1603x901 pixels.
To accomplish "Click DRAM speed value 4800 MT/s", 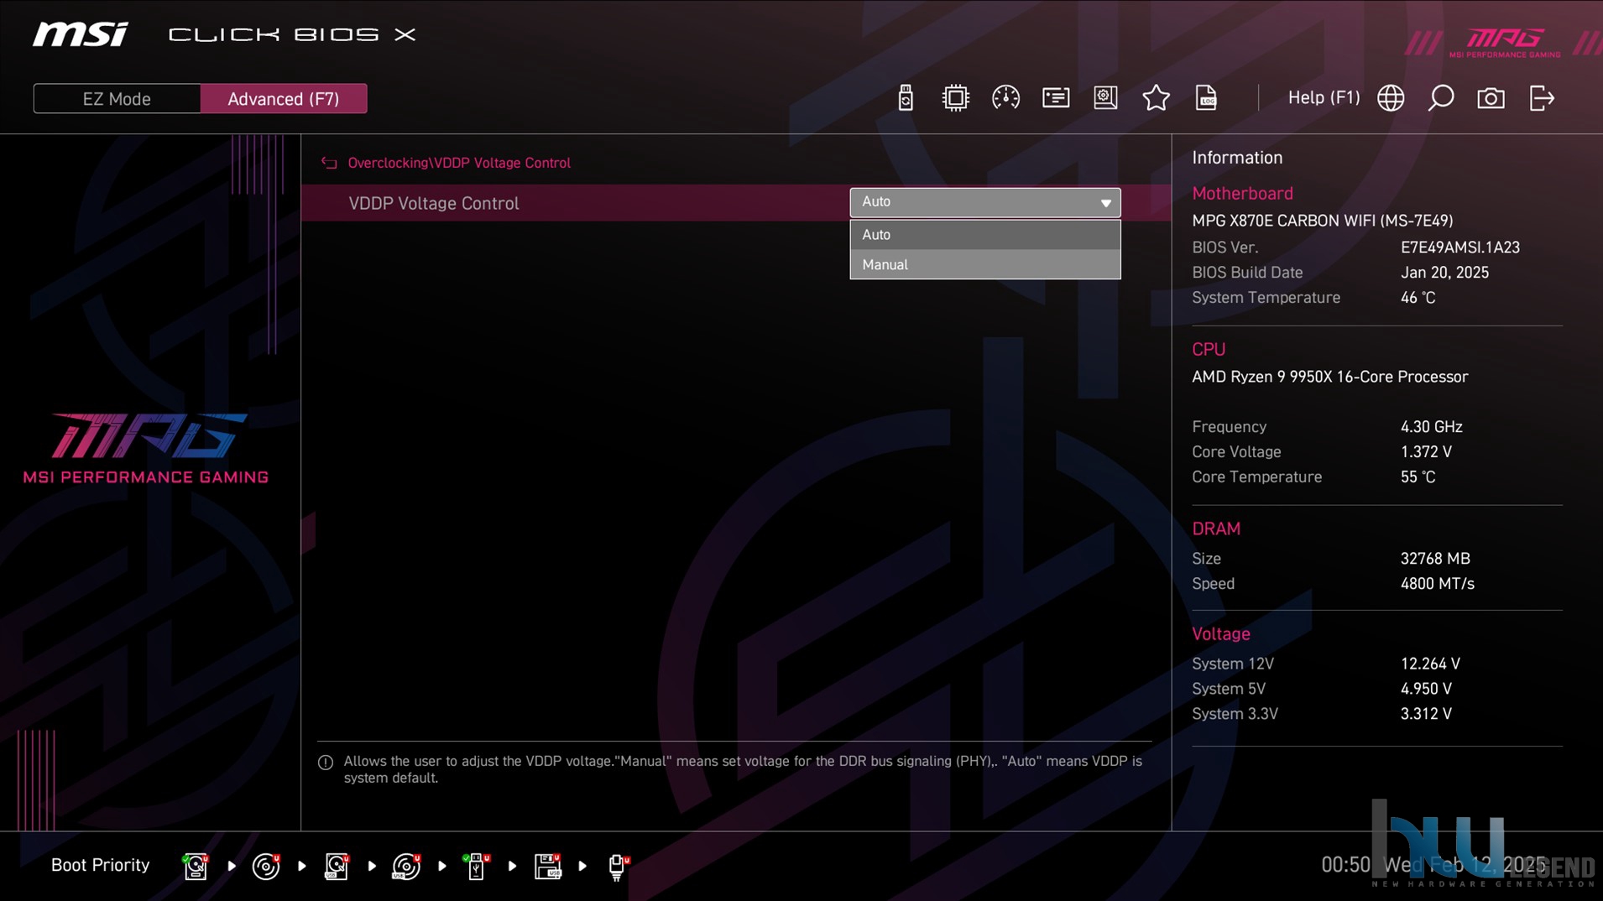I will click(1437, 584).
